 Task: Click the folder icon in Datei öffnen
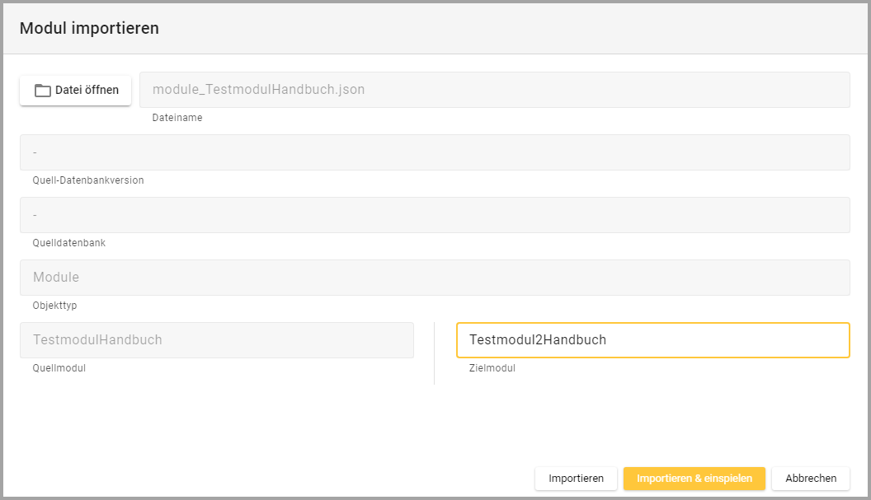pos(43,91)
